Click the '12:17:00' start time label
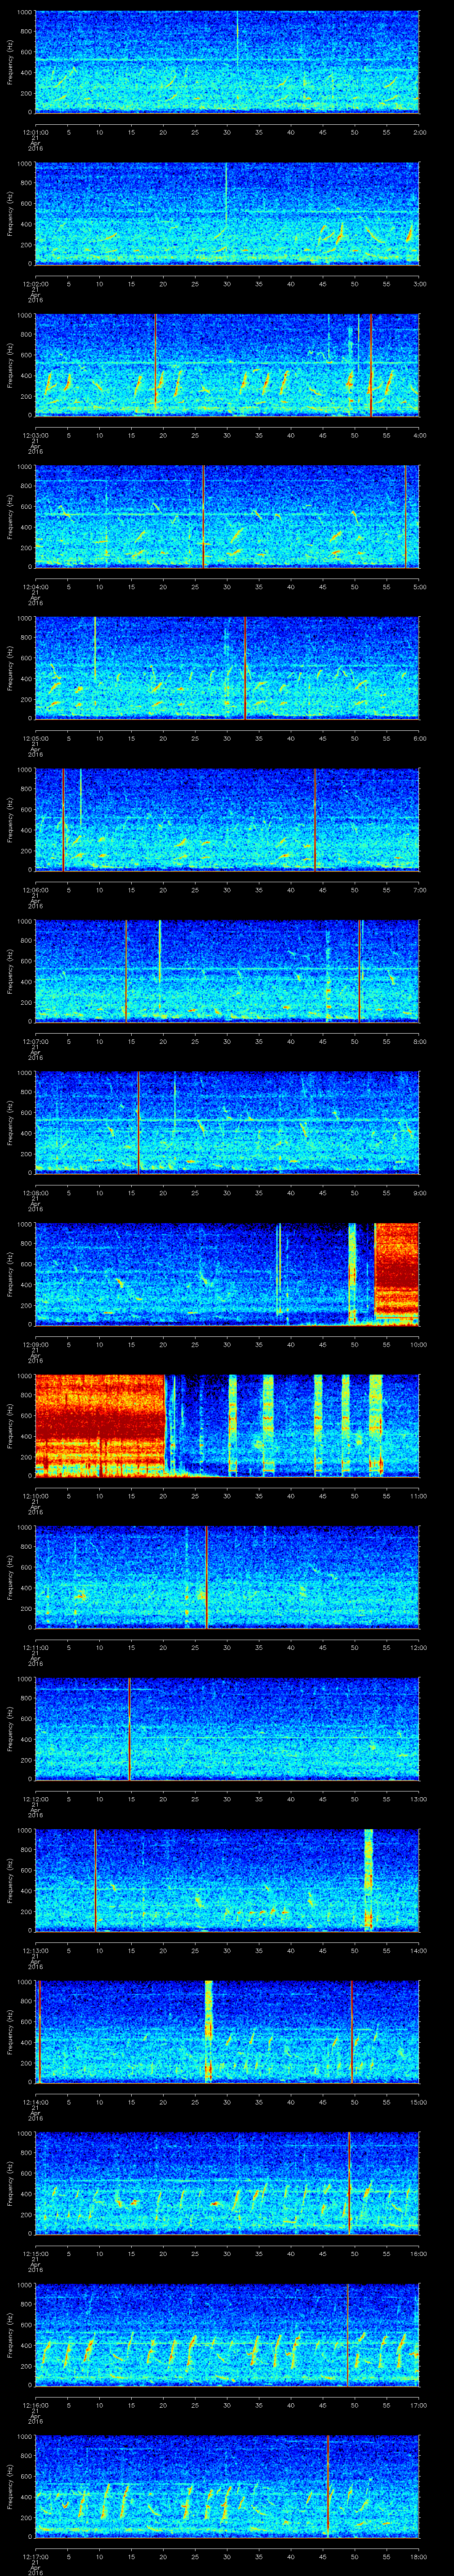 [35, 2557]
